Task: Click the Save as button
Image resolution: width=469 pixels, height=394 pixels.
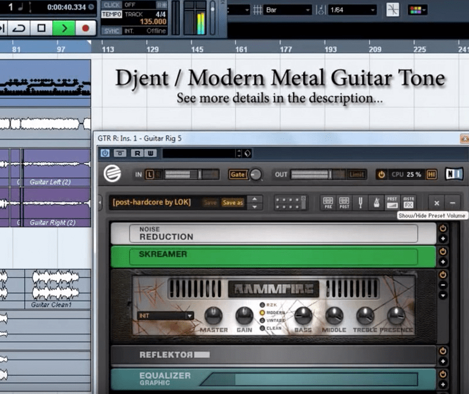Action: click(x=233, y=202)
